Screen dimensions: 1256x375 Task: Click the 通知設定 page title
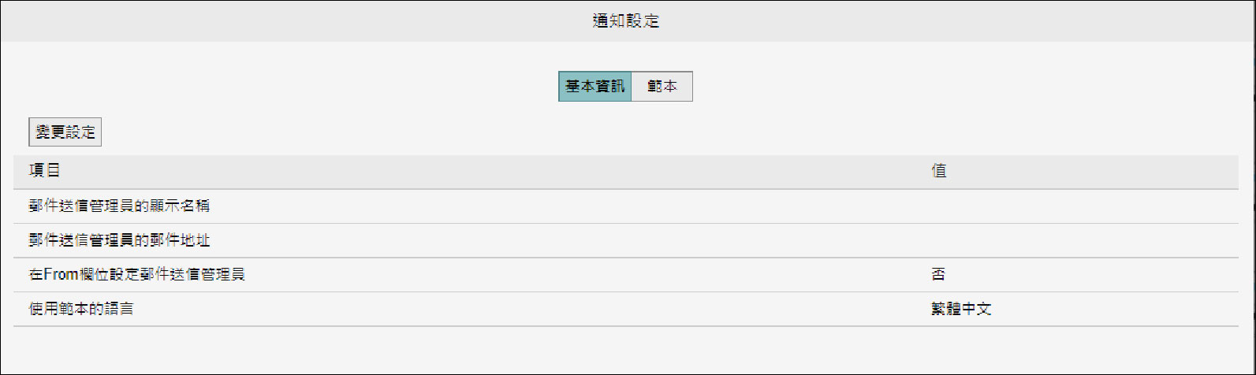(x=625, y=21)
